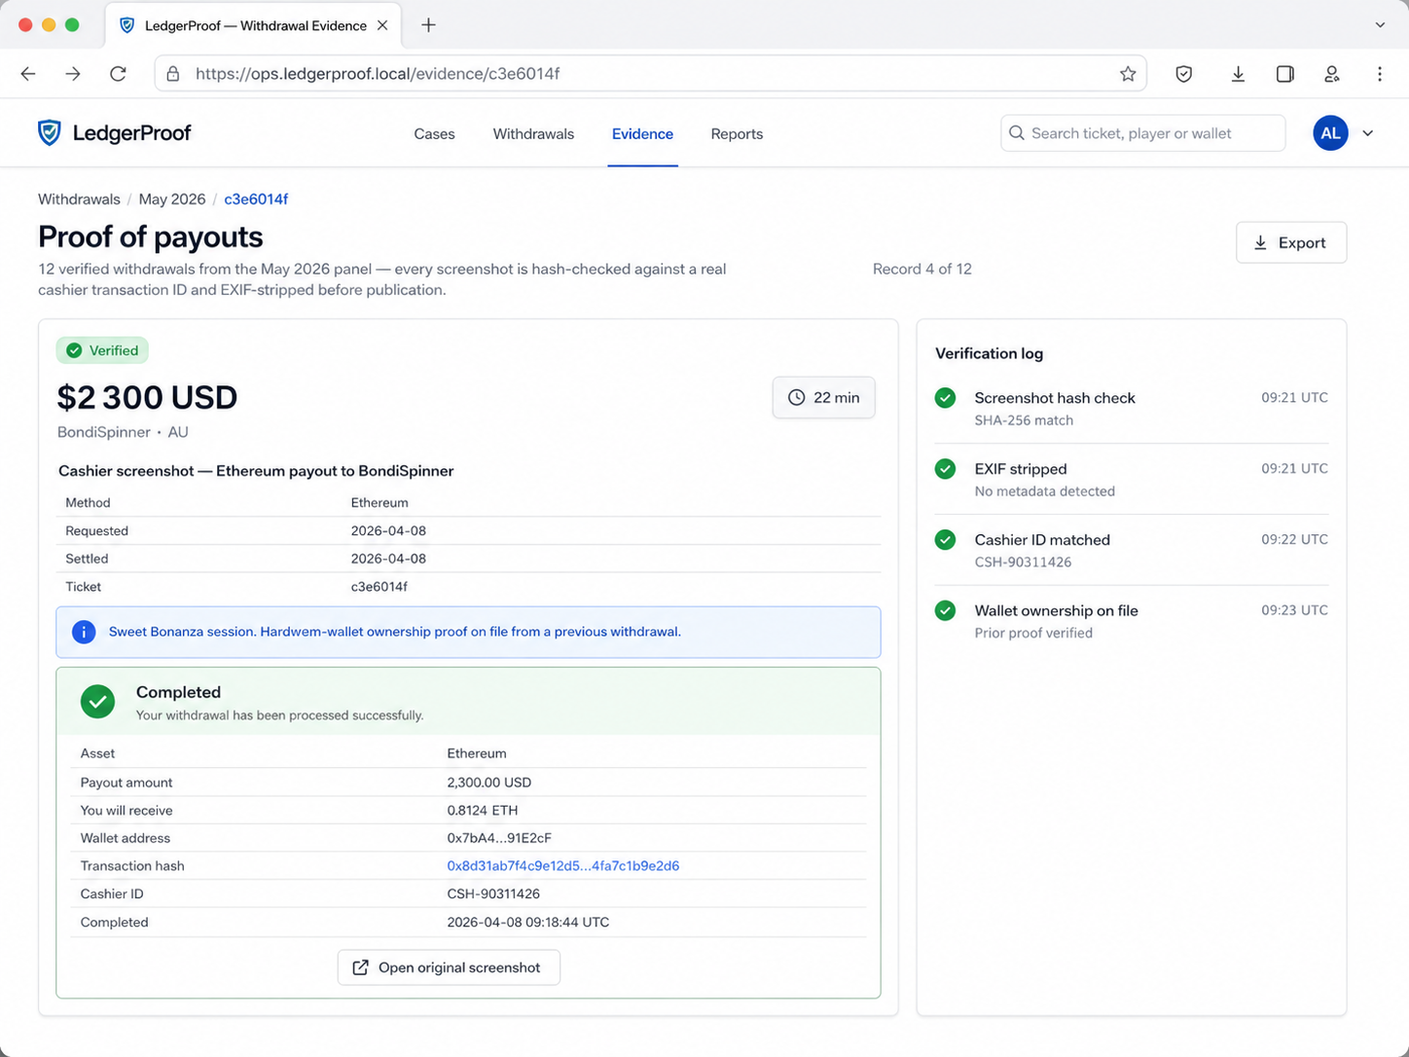The height and width of the screenshot is (1057, 1409).
Task: Click the EXIF stripped green tick
Action: point(945,469)
